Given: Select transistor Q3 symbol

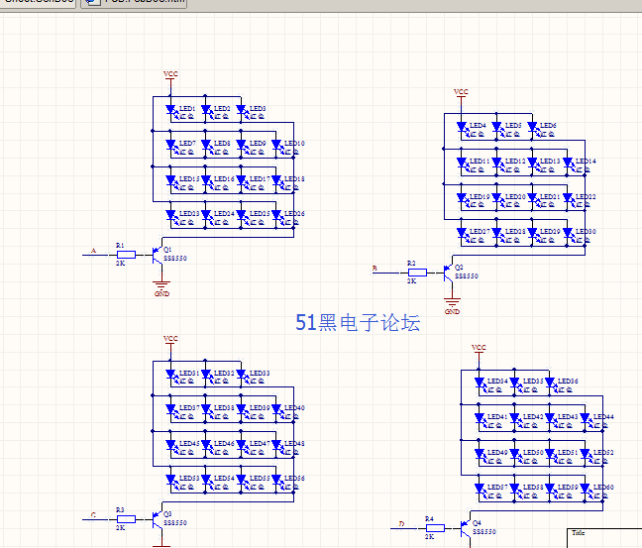Looking at the screenshot, I should [159, 519].
